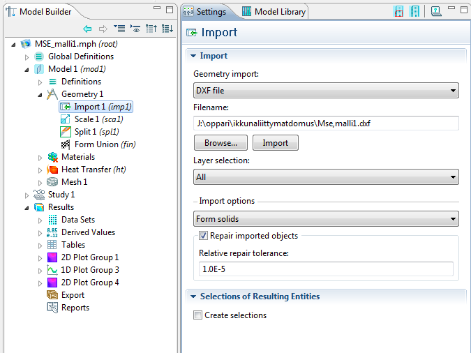Collapse the MSE_malli1.mph root node
Screen dimensions: 471x353
(13, 45)
